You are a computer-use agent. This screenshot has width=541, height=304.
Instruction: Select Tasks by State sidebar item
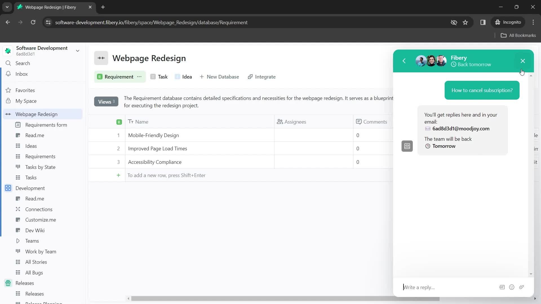click(40, 167)
